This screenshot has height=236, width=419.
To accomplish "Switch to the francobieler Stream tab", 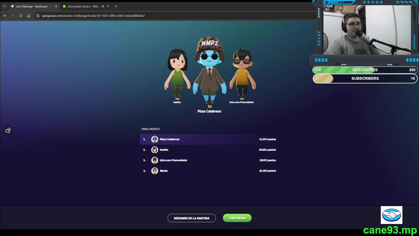I will click(83, 6).
